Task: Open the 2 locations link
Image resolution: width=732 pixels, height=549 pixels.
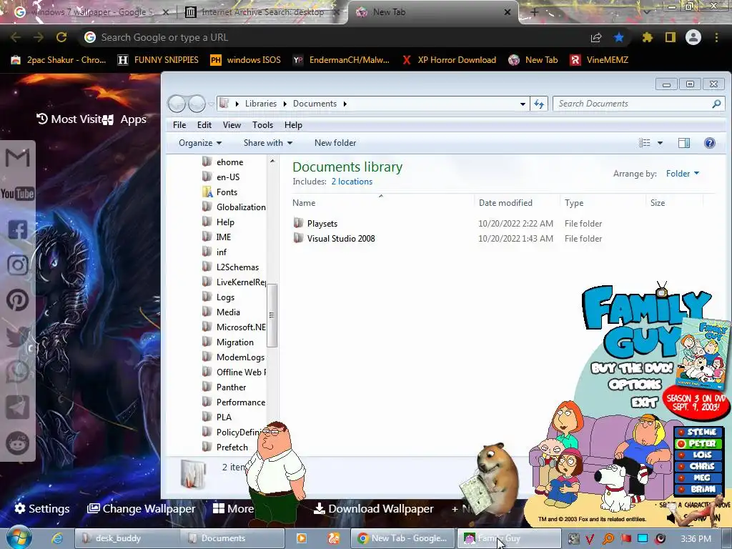Action: (352, 182)
